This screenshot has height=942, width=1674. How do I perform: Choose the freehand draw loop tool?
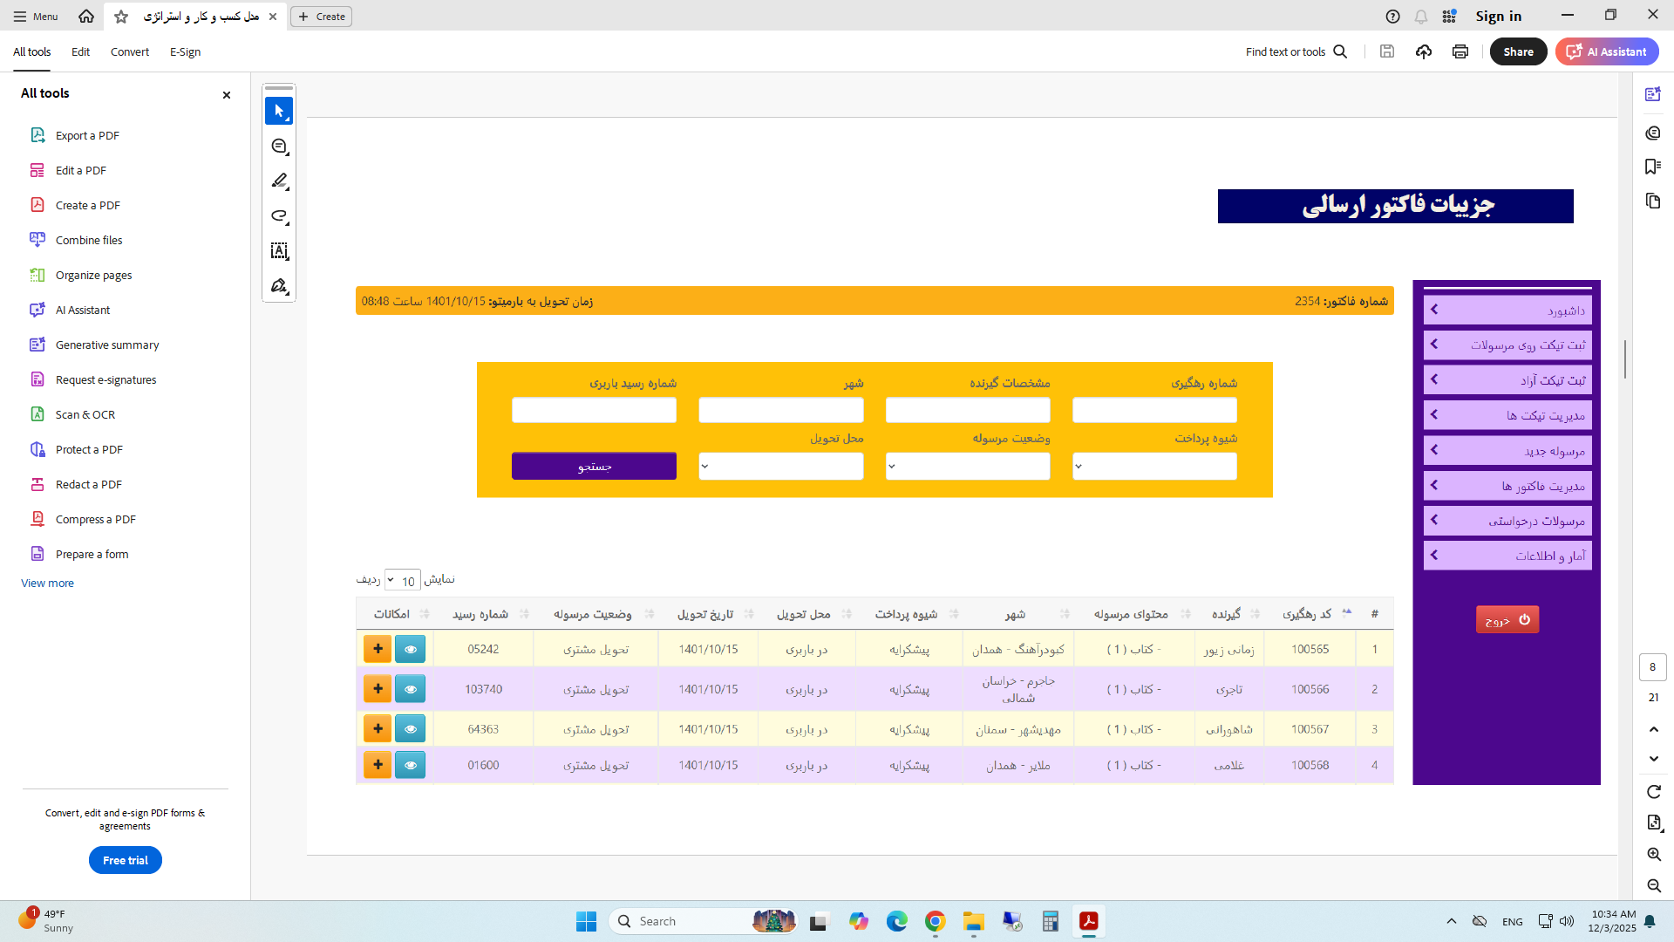(x=279, y=215)
